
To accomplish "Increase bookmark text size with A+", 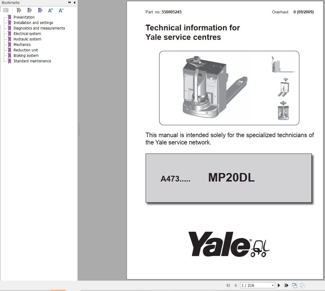I will (51, 10).
